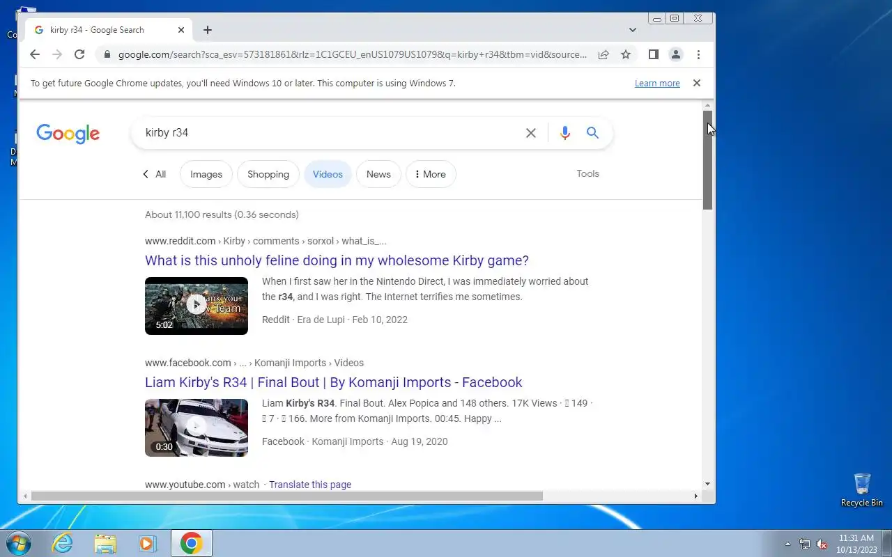Click the 'About 11,100 results' text
The width and height of the screenshot is (892, 557).
[222, 214]
